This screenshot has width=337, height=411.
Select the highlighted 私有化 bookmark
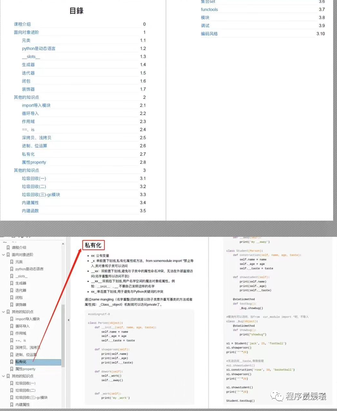[x=38, y=362]
